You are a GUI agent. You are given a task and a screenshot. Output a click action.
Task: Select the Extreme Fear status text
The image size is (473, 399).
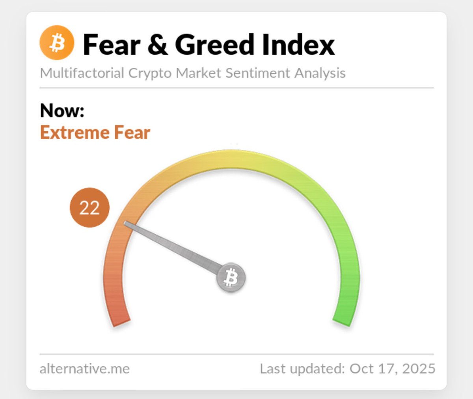click(95, 132)
